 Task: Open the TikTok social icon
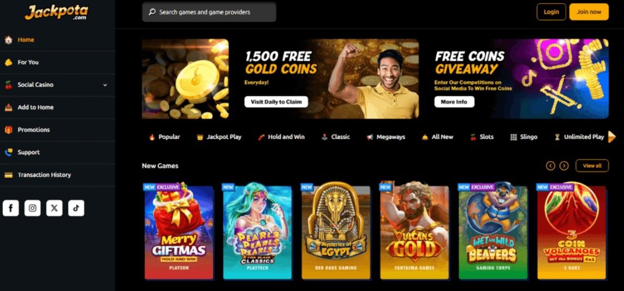tap(76, 208)
